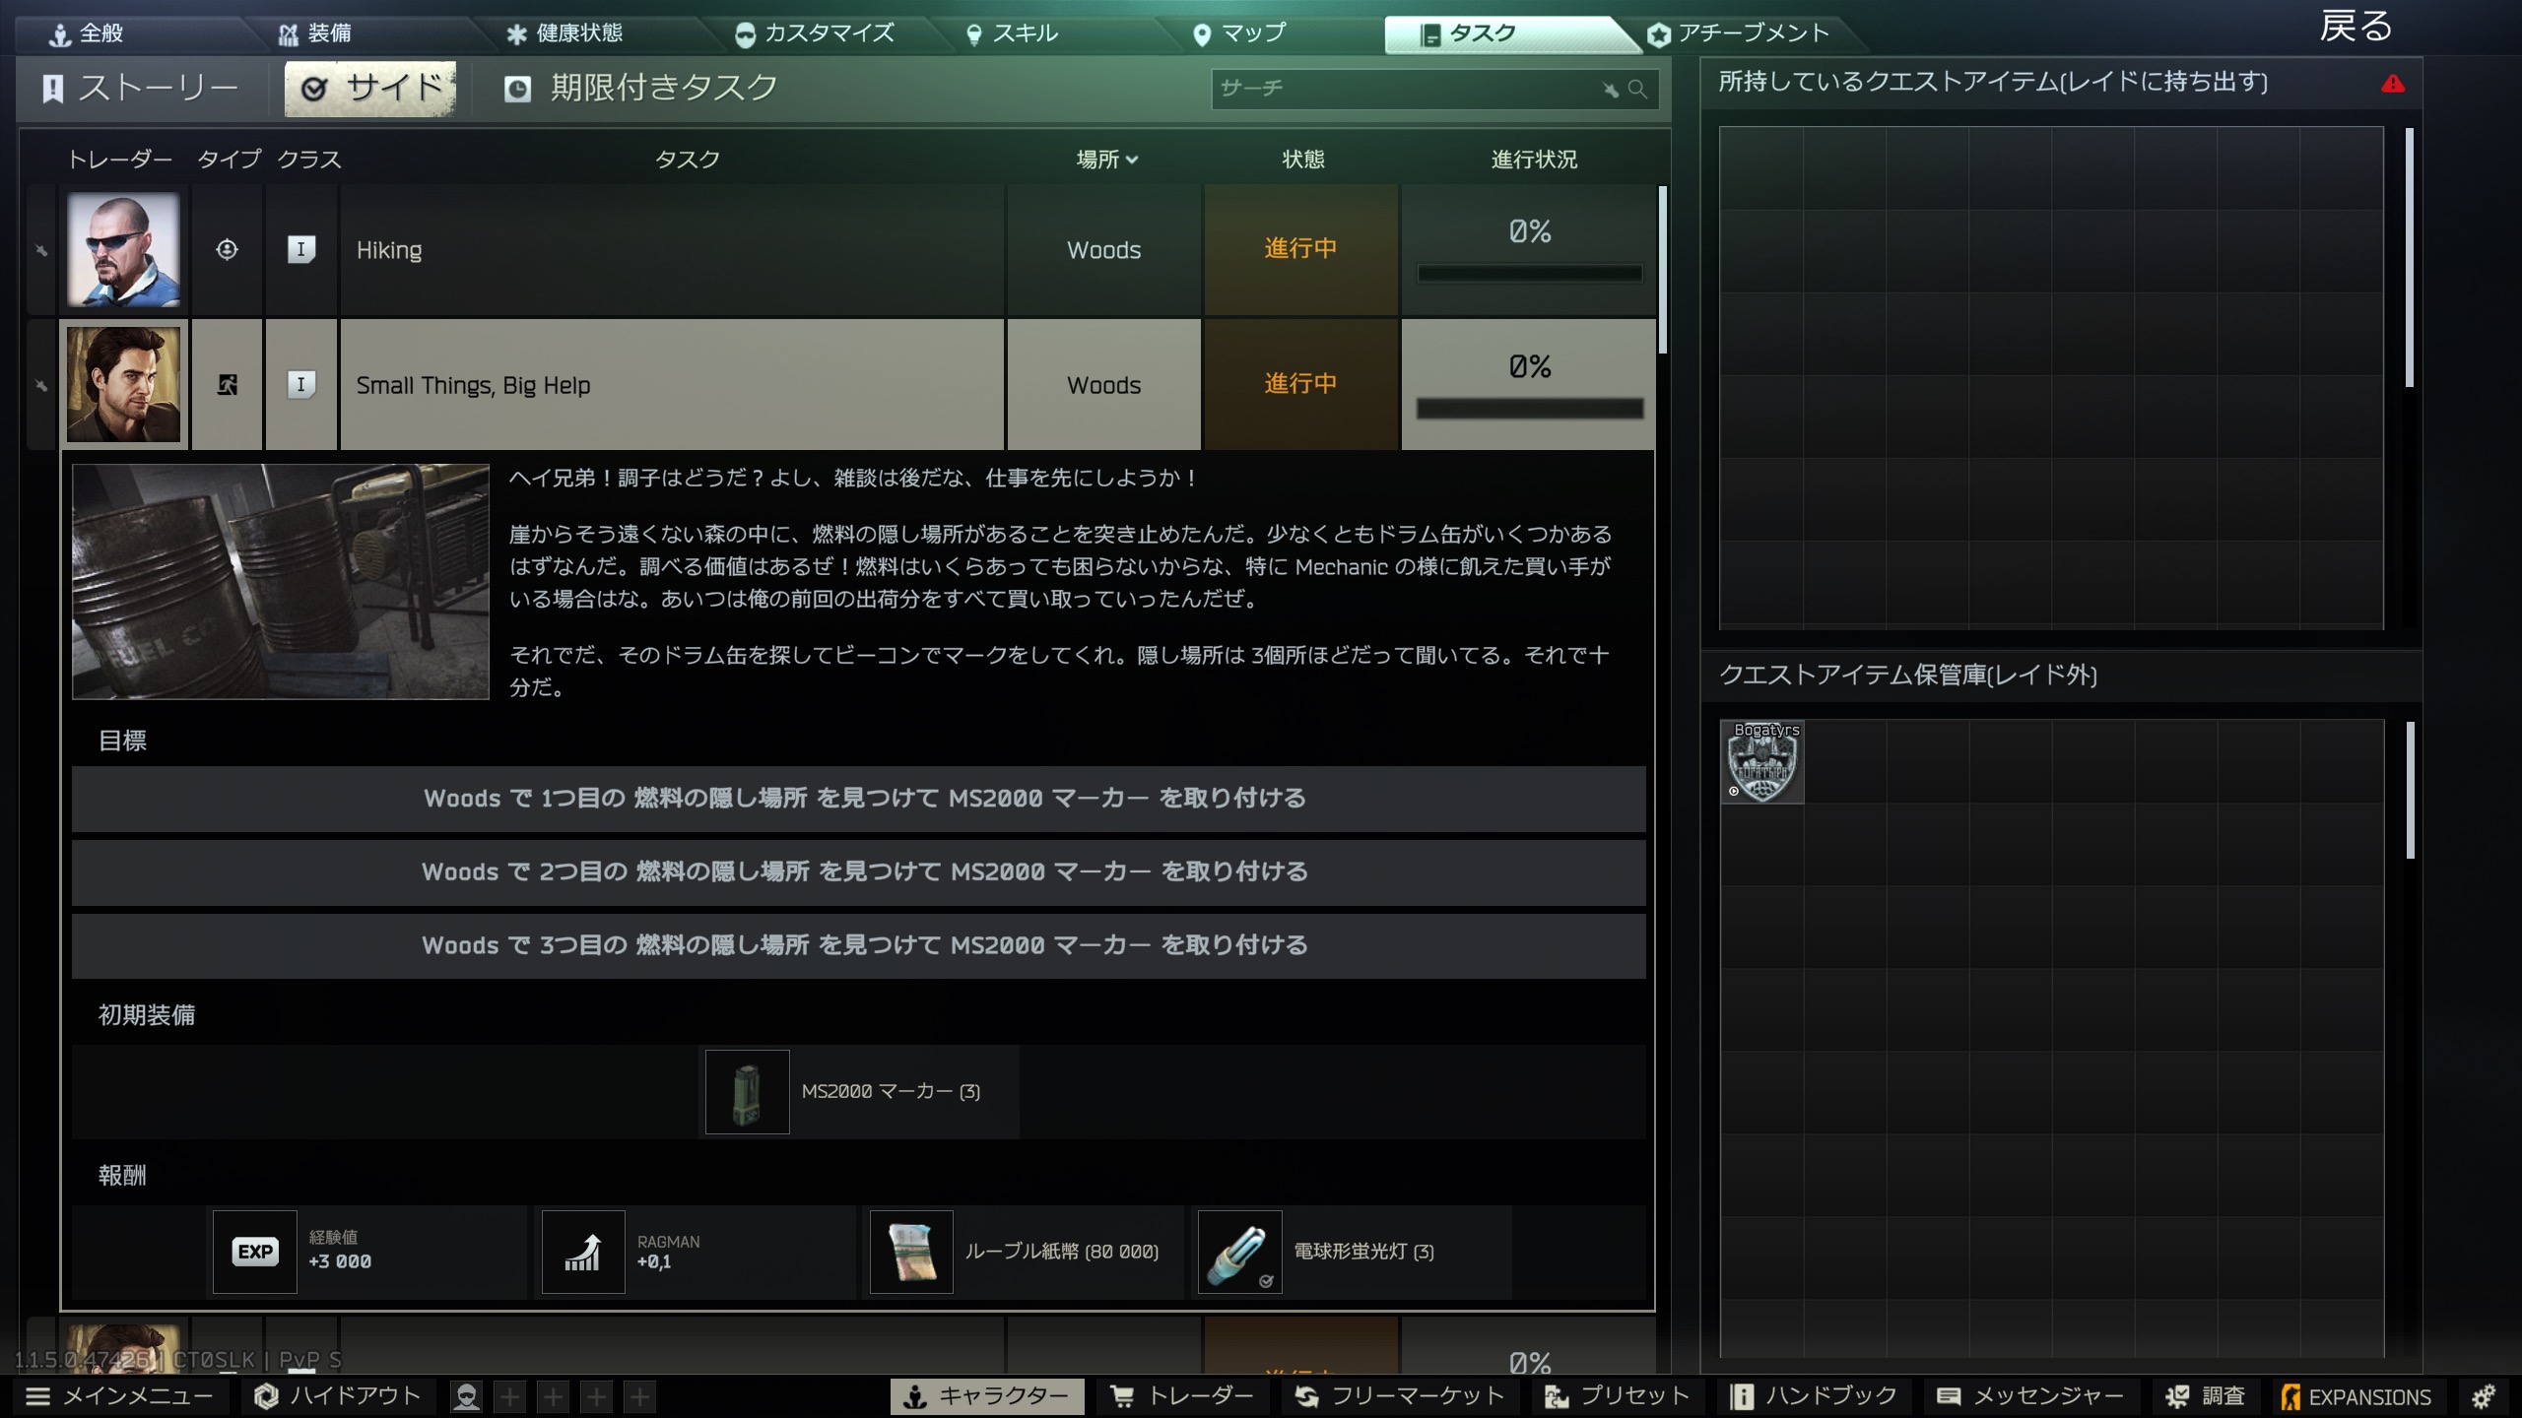Click the settings gear in bottom bar
The image size is (2522, 1418).
[x=2484, y=1395]
